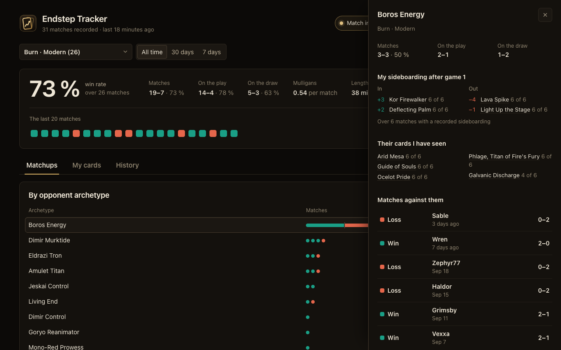Switch the range to 30 days

click(182, 52)
